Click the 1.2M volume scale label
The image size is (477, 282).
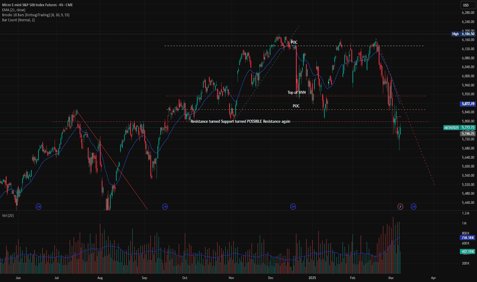(x=466, y=213)
